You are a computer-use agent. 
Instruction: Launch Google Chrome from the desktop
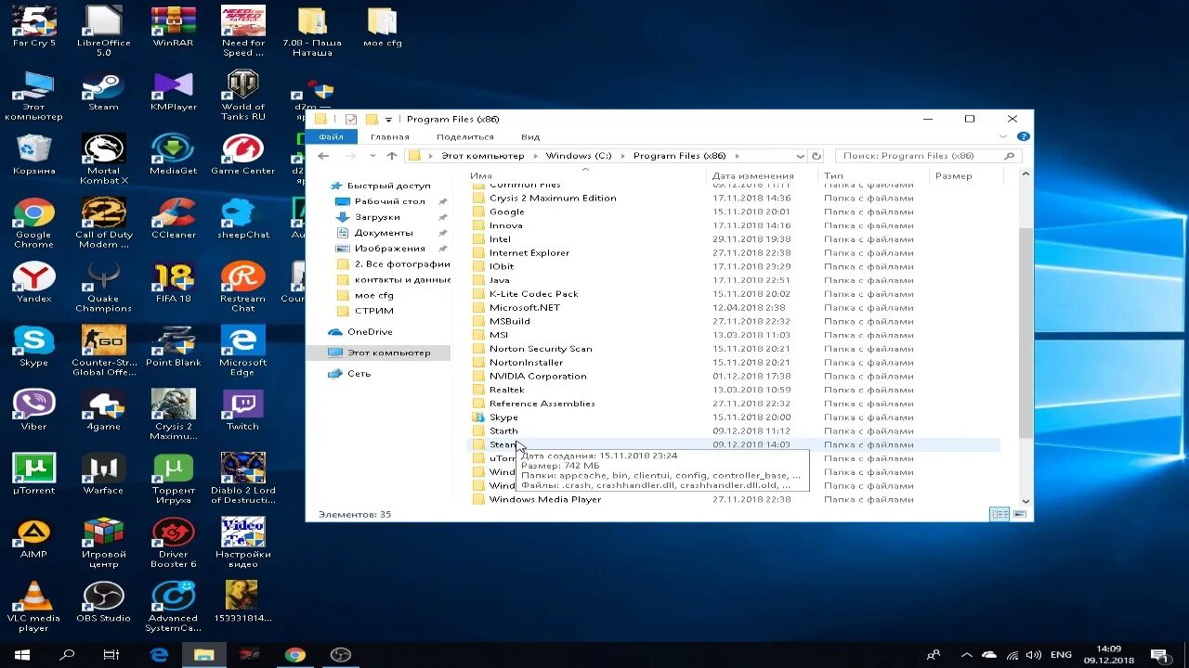[33, 224]
